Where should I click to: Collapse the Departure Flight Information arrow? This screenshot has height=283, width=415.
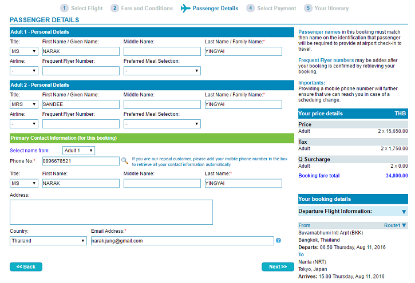404,212
